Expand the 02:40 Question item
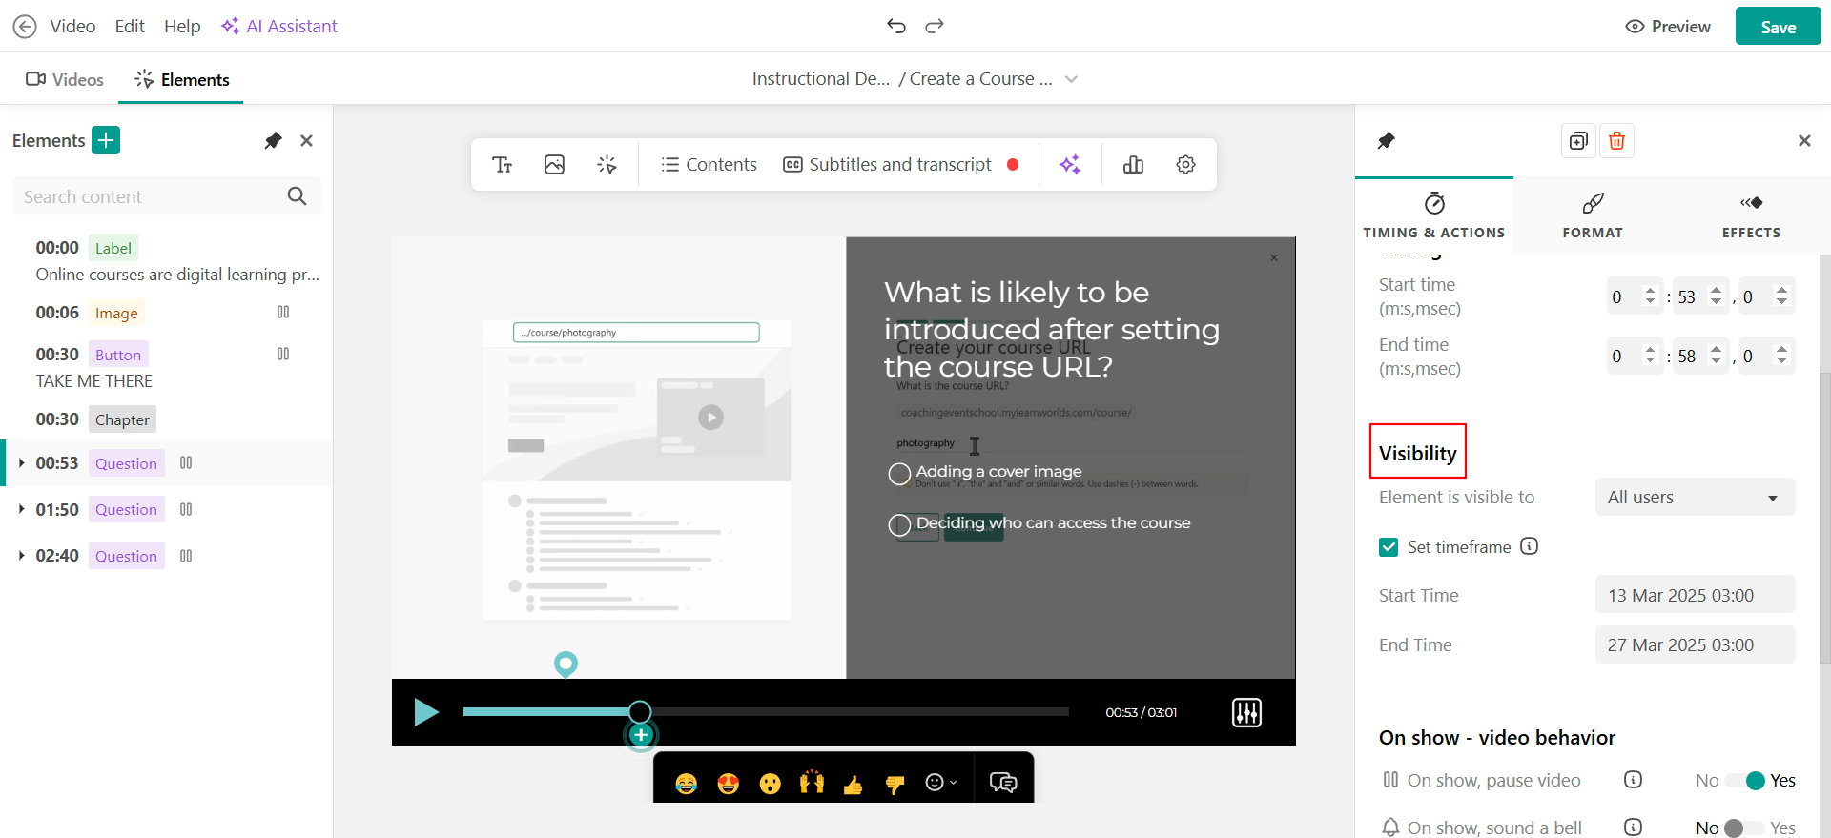Screen dimensions: 1831x838 point(21,556)
